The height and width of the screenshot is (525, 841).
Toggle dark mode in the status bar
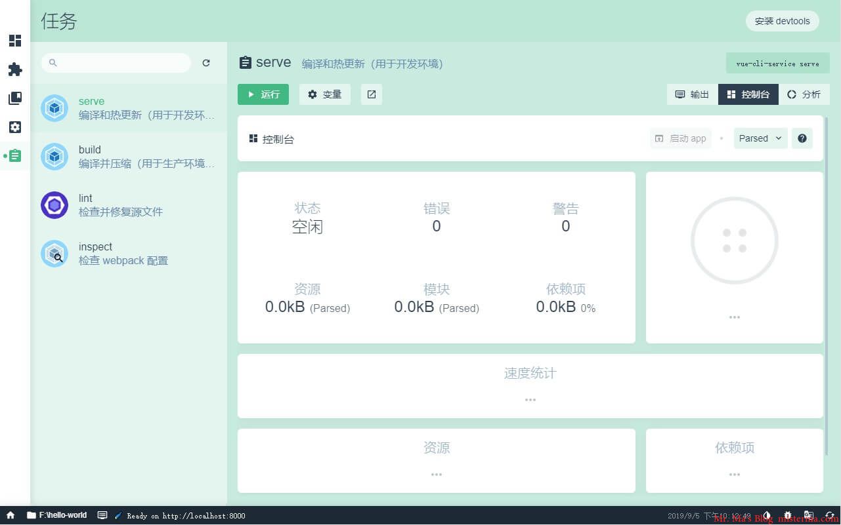[766, 516]
